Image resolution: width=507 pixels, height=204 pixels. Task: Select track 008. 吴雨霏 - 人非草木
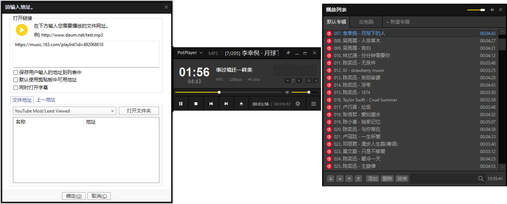[x=411, y=41]
